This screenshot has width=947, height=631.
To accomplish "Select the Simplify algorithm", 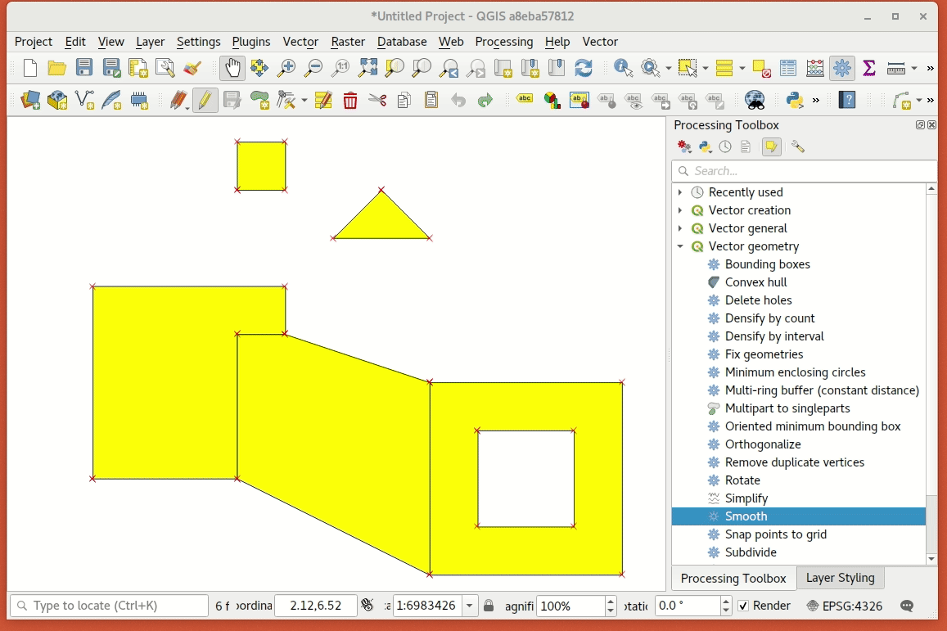I will tap(746, 498).
